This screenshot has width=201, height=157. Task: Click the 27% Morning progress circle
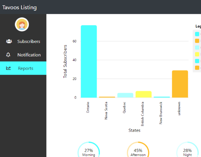pyautogui.click(x=89, y=152)
